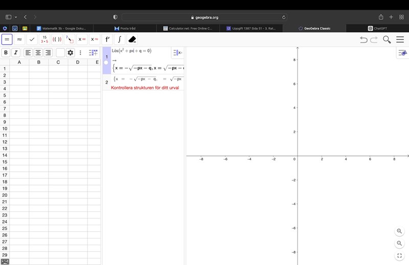
Task: Expand the Graphics view style bar
Action: coord(403,52)
